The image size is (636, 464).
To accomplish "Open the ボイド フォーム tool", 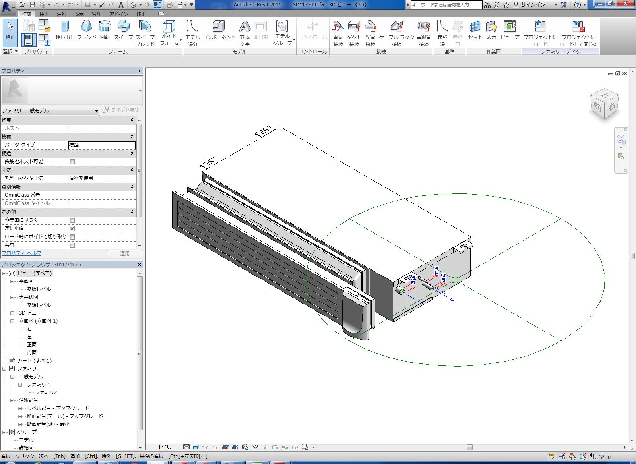I will point(169,33).
